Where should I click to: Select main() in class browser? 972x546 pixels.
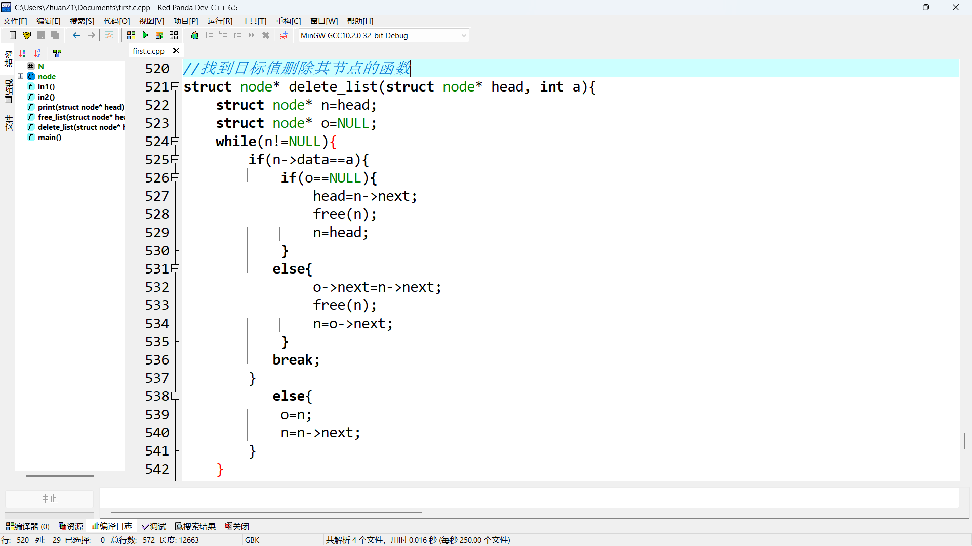[49, 138]
